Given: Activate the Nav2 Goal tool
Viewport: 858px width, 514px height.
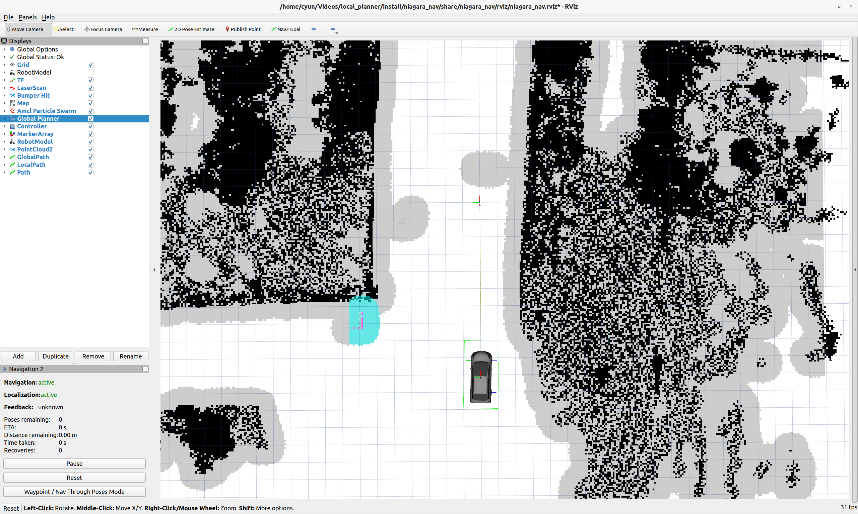Looking at the screenshot, I should [285, 29].
